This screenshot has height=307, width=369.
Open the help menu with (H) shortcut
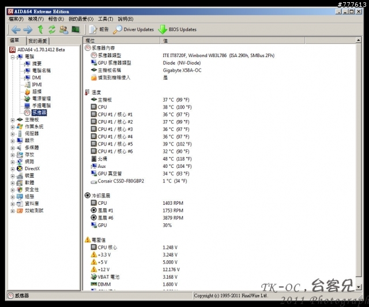tap(126, 19)
